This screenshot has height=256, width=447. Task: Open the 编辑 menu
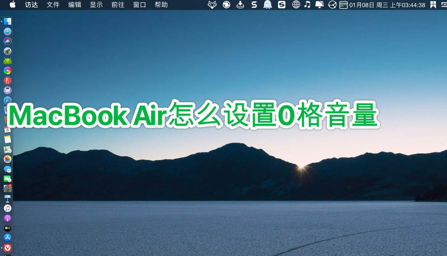pyautogui.click(x=75, y=5)
